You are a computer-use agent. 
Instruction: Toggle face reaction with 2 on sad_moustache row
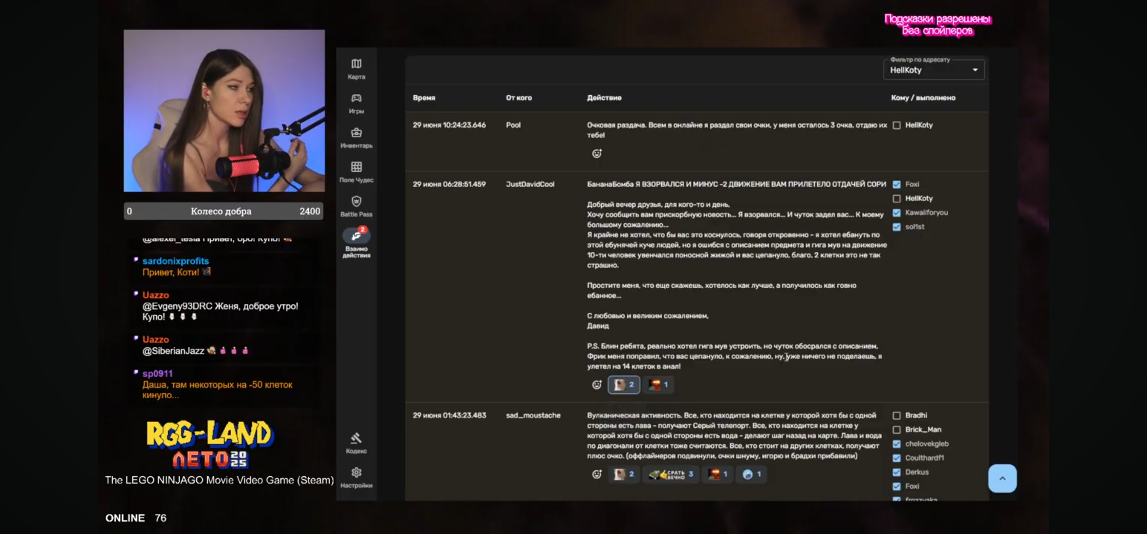pos(624,474)
